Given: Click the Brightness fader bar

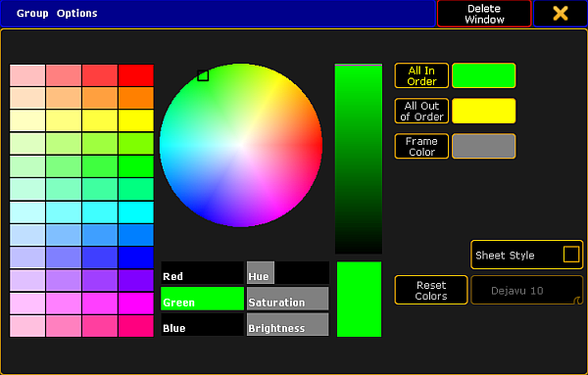Looking at the screenshot, I should coord(288,324).
